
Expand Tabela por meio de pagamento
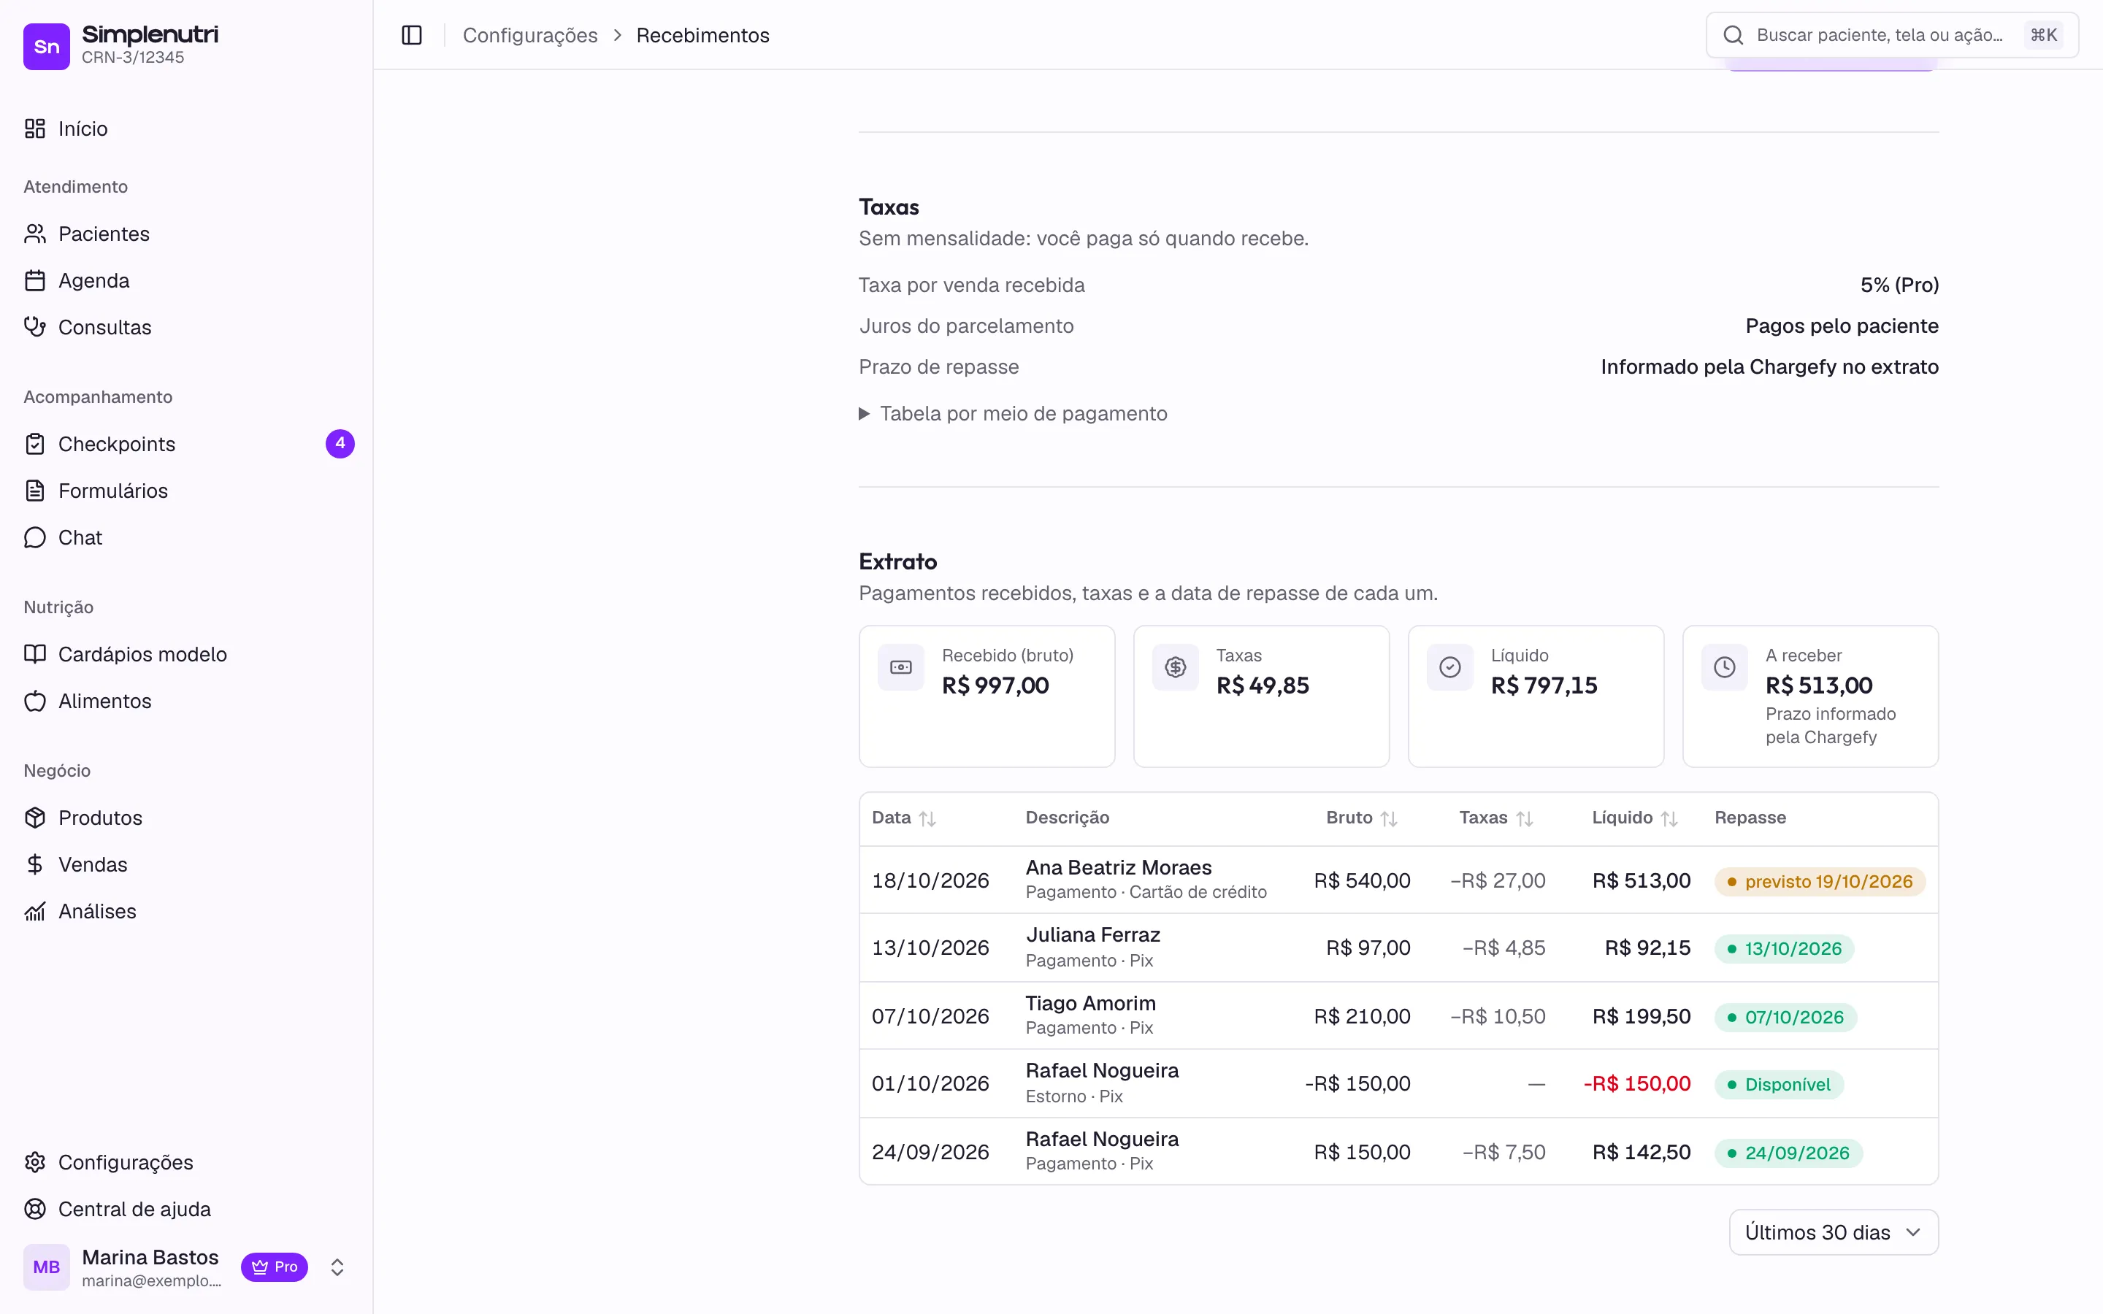[x=1012, y=414]
